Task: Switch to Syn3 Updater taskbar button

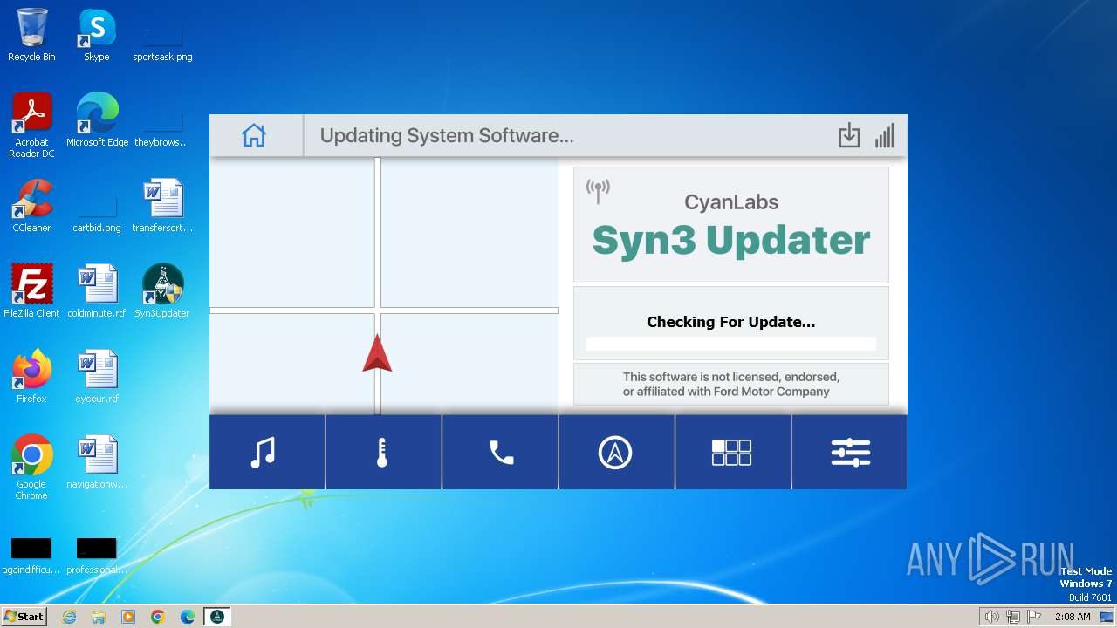Action: [217, 617]
